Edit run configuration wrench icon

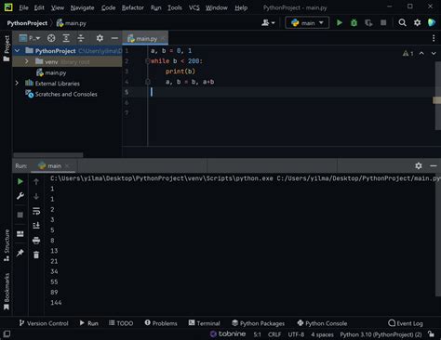pos(20,196)
